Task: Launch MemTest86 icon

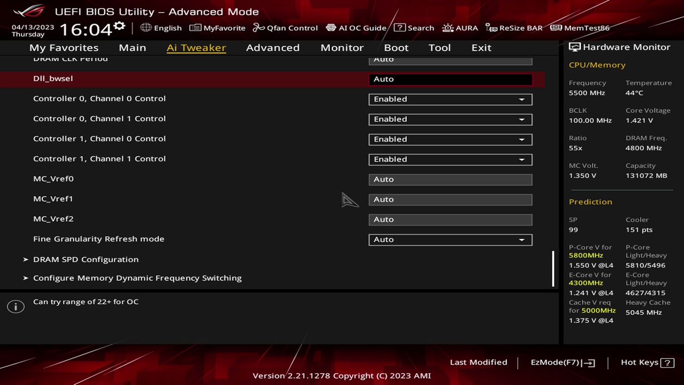Action: click(x=556, y=28)
